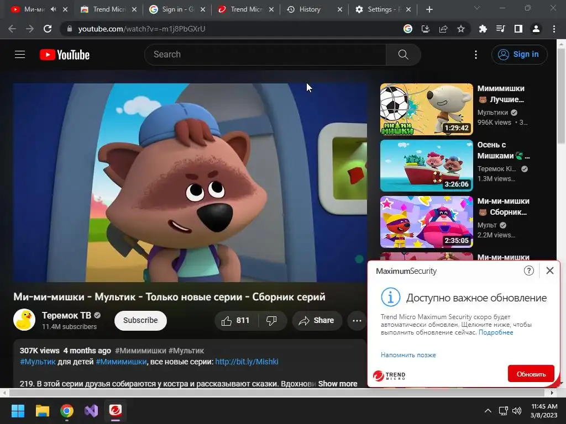The height and width of the screenshot is (424, 566).
Task: Open network icon in system tray
Action: pyautogui.click(x=503, y=411)
